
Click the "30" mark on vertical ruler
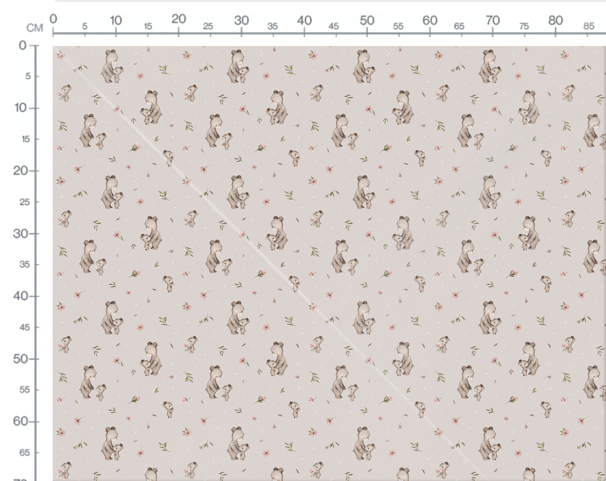pyautogui.click(x=21, y=233)
